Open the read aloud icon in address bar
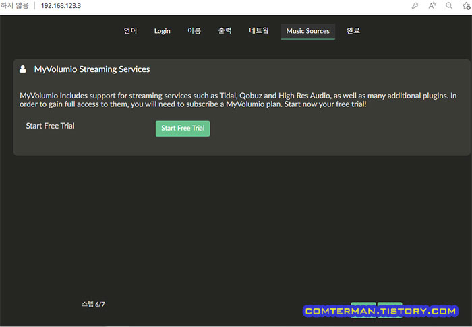472x327 pixels. 432,5
